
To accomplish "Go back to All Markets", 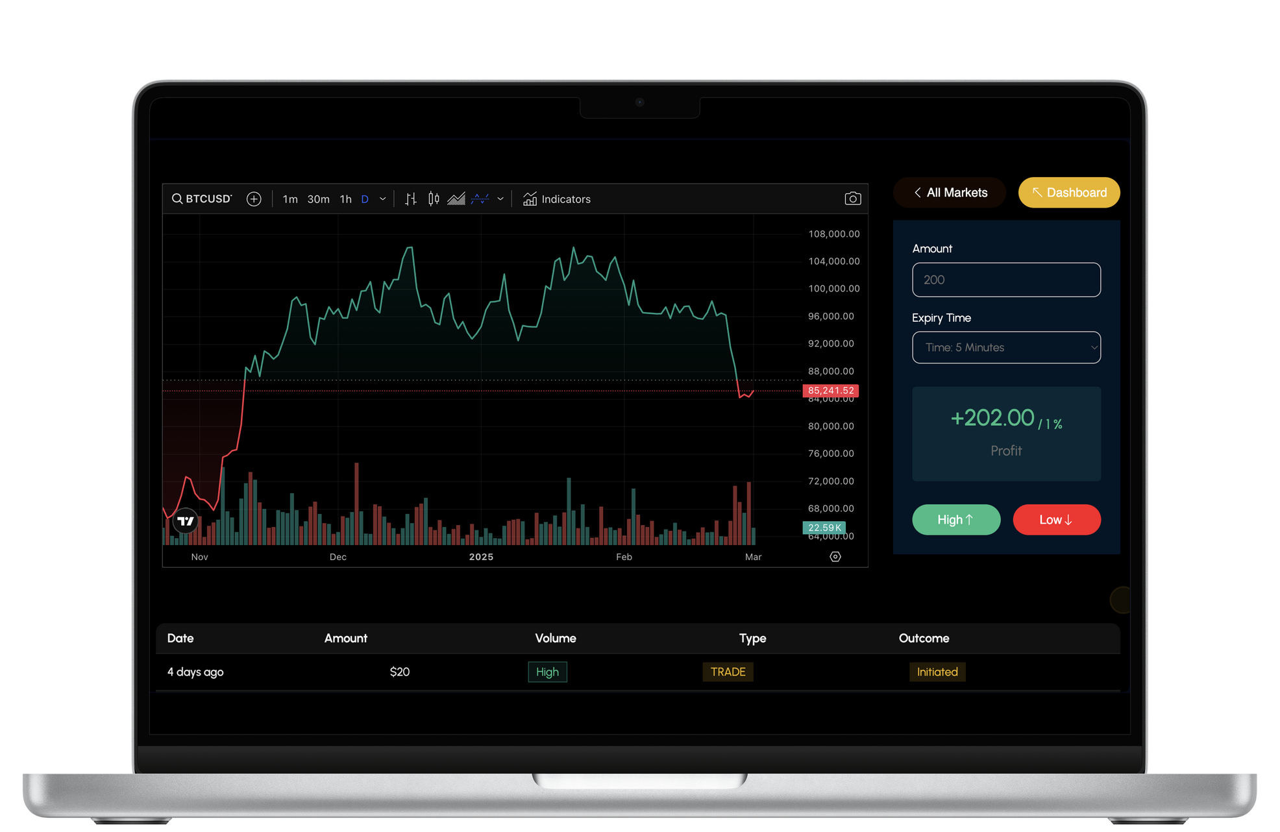I will click(x=950, y=193).
